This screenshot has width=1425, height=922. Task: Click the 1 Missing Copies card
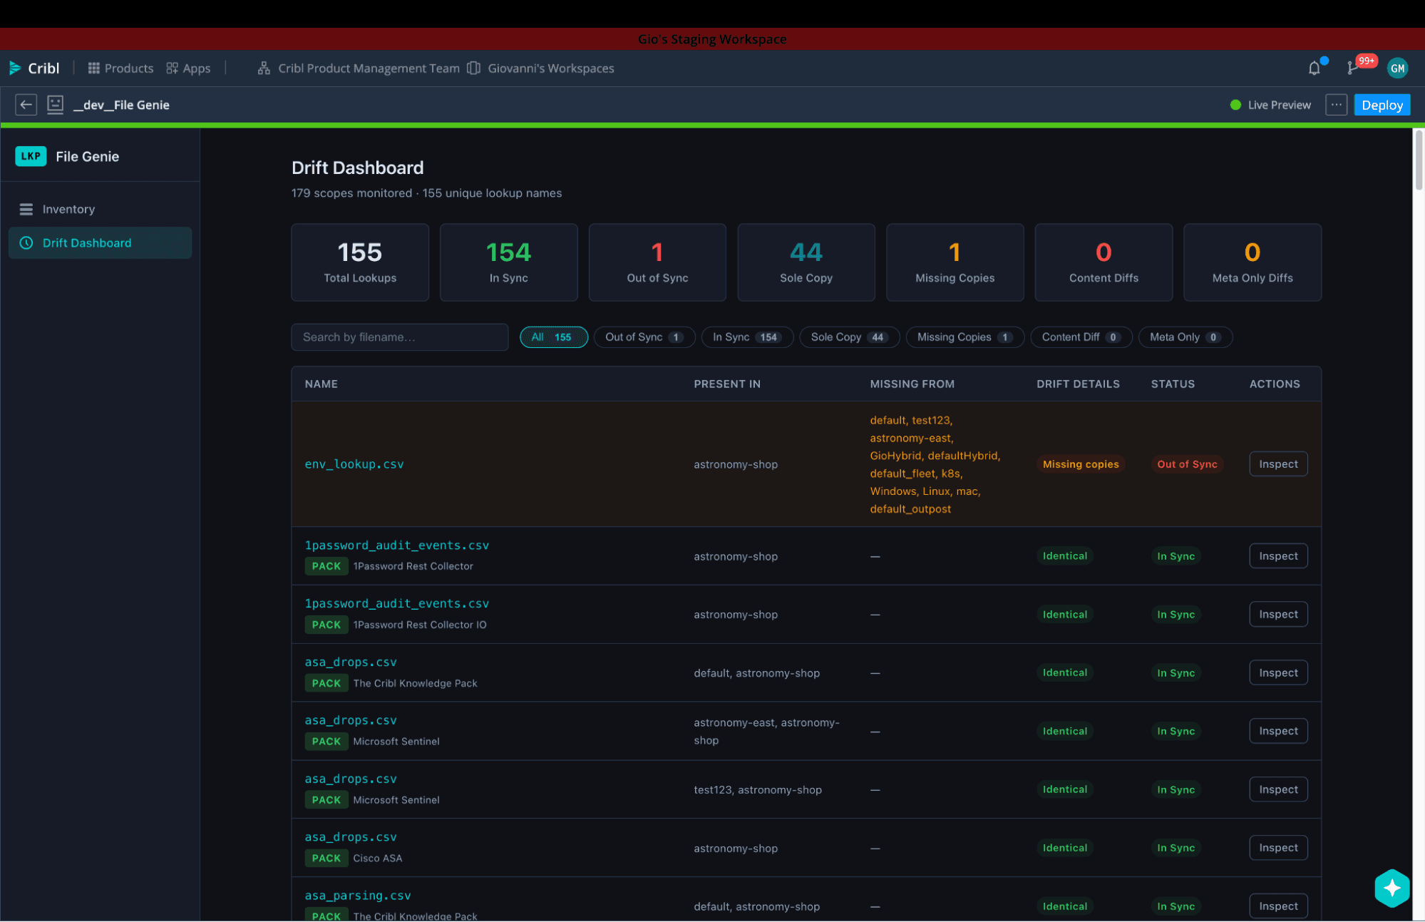[x=955, y=262]
